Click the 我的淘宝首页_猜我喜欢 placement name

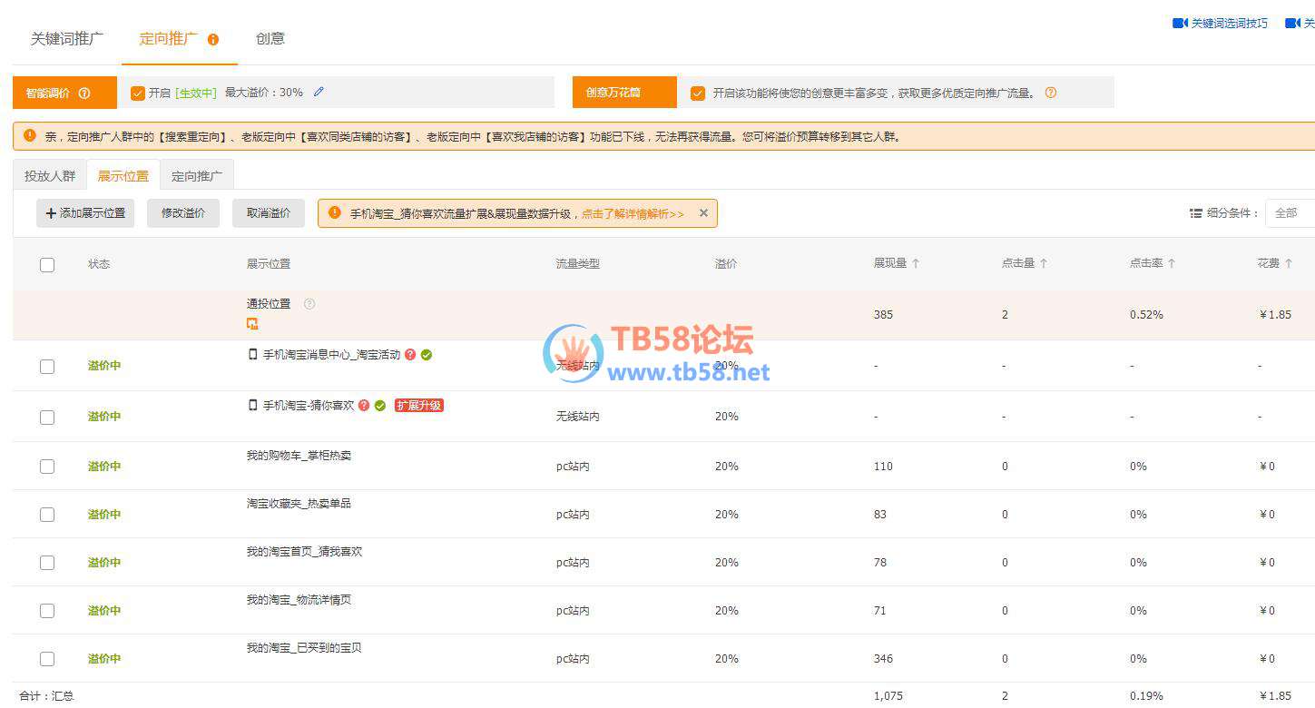point(304,551)
